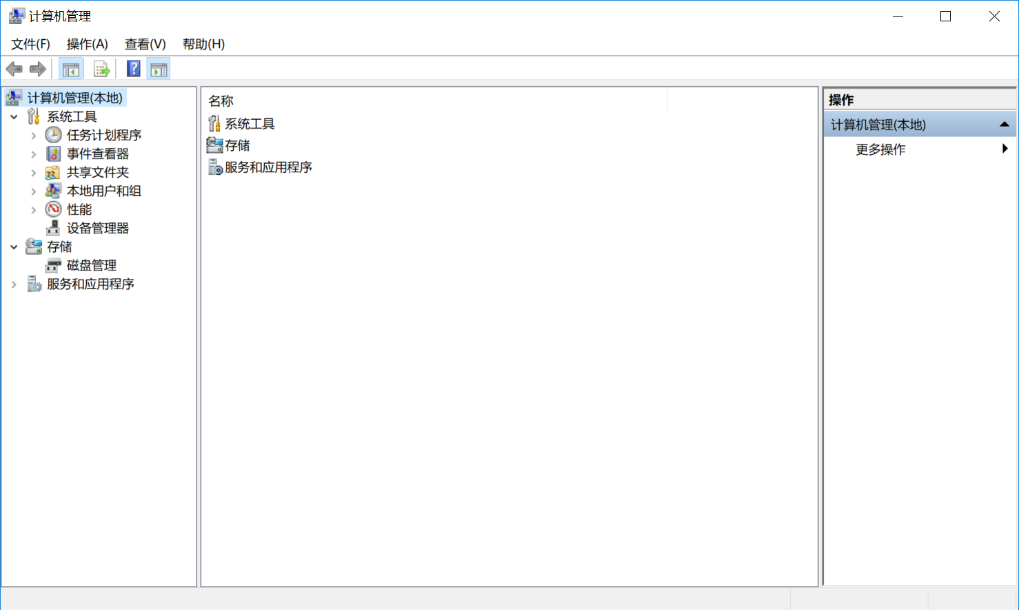Expand the 任务计划程序 tree node
This screenshot has width=1019, height=610.
coord(33,136)
